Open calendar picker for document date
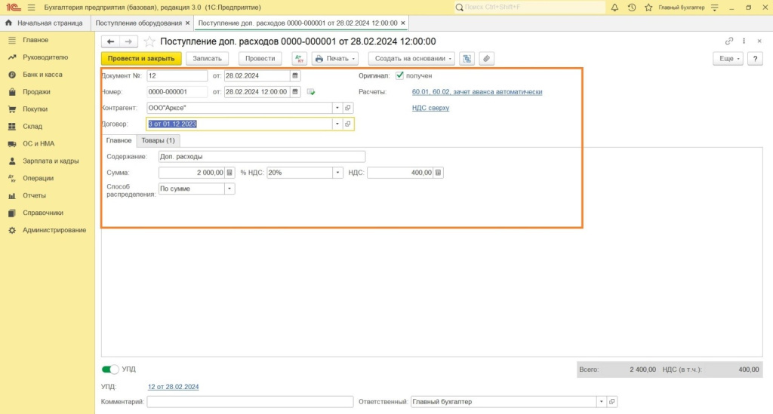Image resolution: width=773 pixels, height=414 pixels. (295, 75)
